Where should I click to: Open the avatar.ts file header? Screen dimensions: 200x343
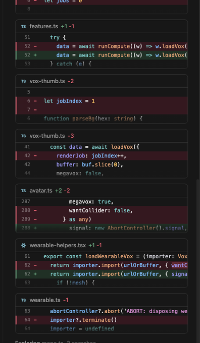click(102, 191)
